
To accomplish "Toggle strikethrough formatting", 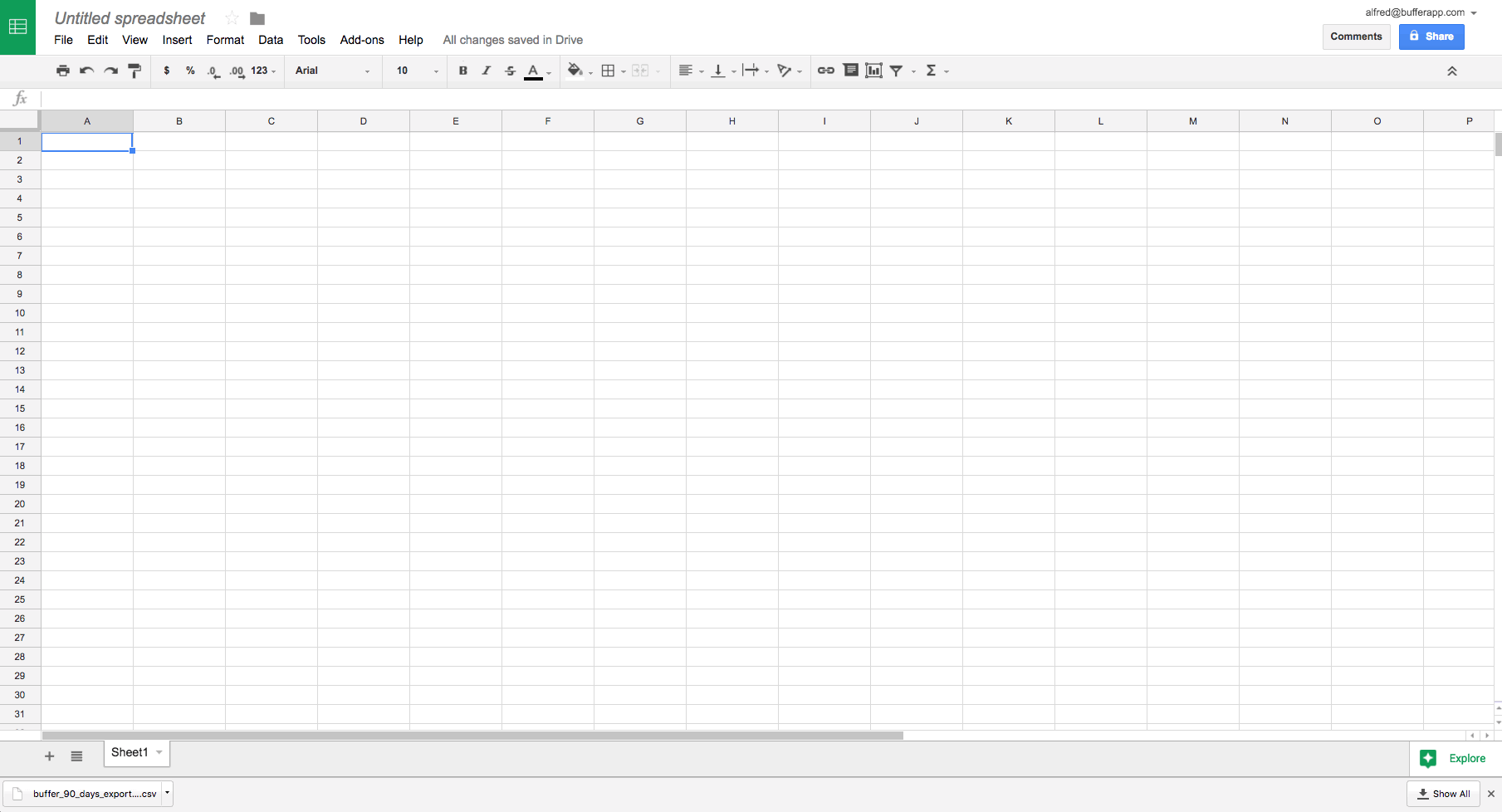I will tap(510, 71).
